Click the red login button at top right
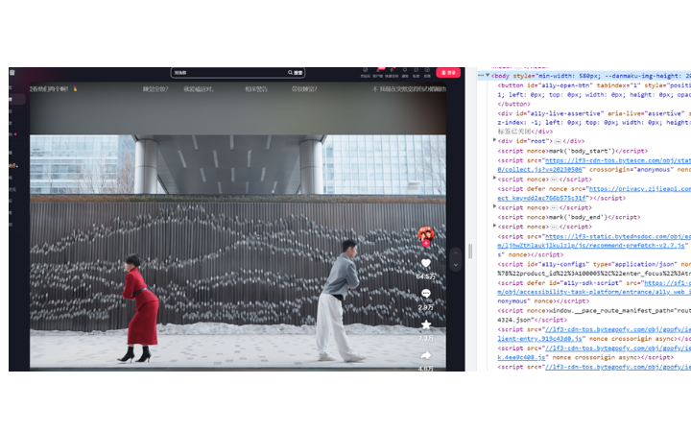This screenshot has width=691, height=432. (x=448, y=73)
